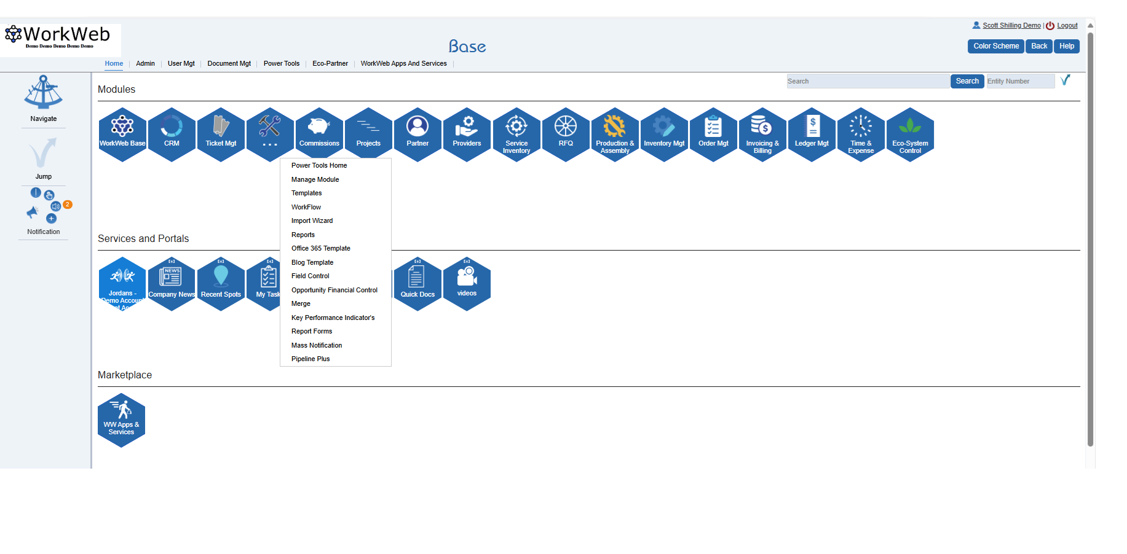The height and width of the screenshot is (554, 1127).
Task: Open the Inventory Mgt module
Action: (664, 134)
